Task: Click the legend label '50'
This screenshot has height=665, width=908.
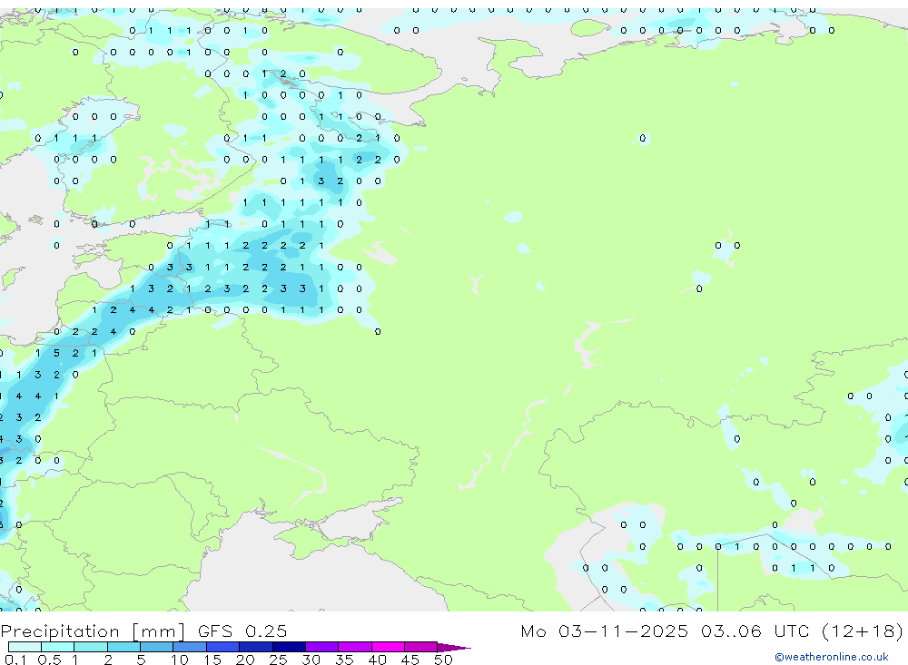Action: [443, 660]
